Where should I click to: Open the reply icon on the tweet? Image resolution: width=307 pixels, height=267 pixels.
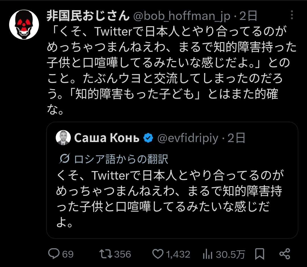click(54, 254)
